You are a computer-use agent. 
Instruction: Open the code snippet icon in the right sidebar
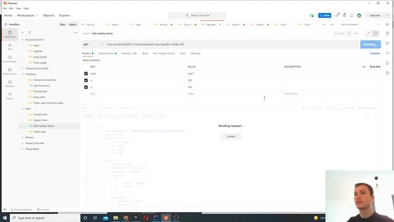[x=387, y=53]
